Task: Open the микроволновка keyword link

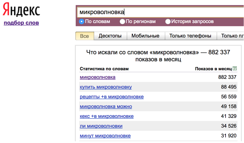Action: [x=98, y=77]
